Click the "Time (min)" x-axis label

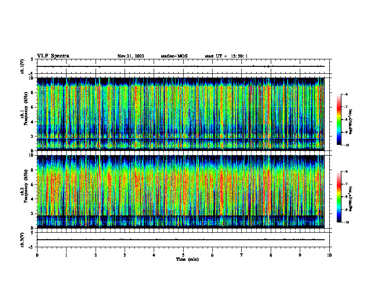click(x=187, y=259)
